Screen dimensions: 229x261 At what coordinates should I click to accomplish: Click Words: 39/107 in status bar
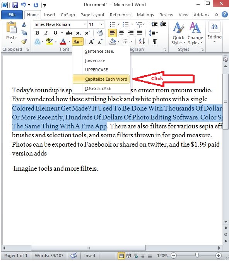(x=49, y=256)
